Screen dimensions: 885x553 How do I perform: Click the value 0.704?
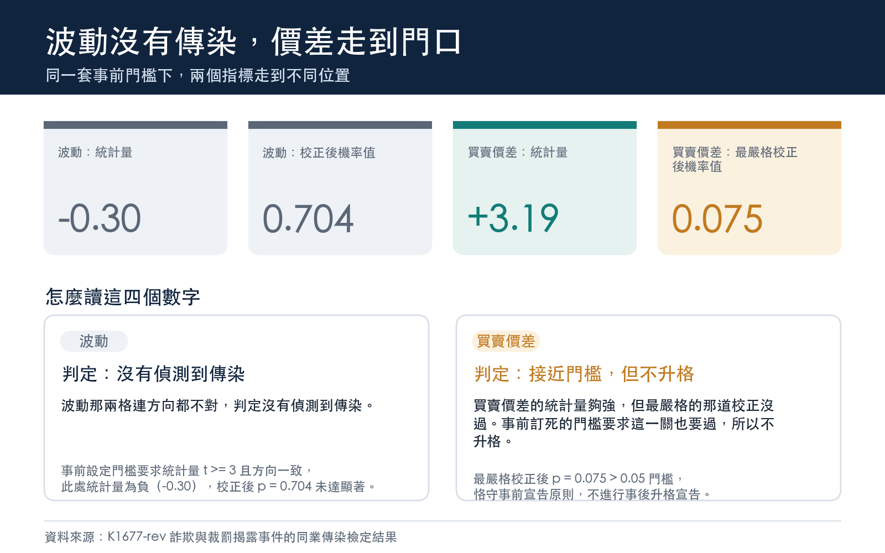pos(308,218)
